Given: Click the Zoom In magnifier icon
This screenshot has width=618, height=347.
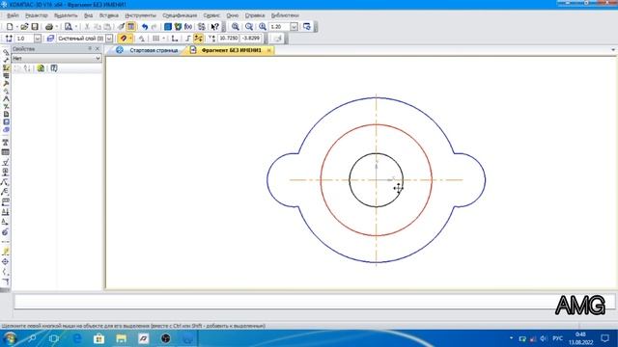Looking at the screenshot, I should (x=236, y=27).
